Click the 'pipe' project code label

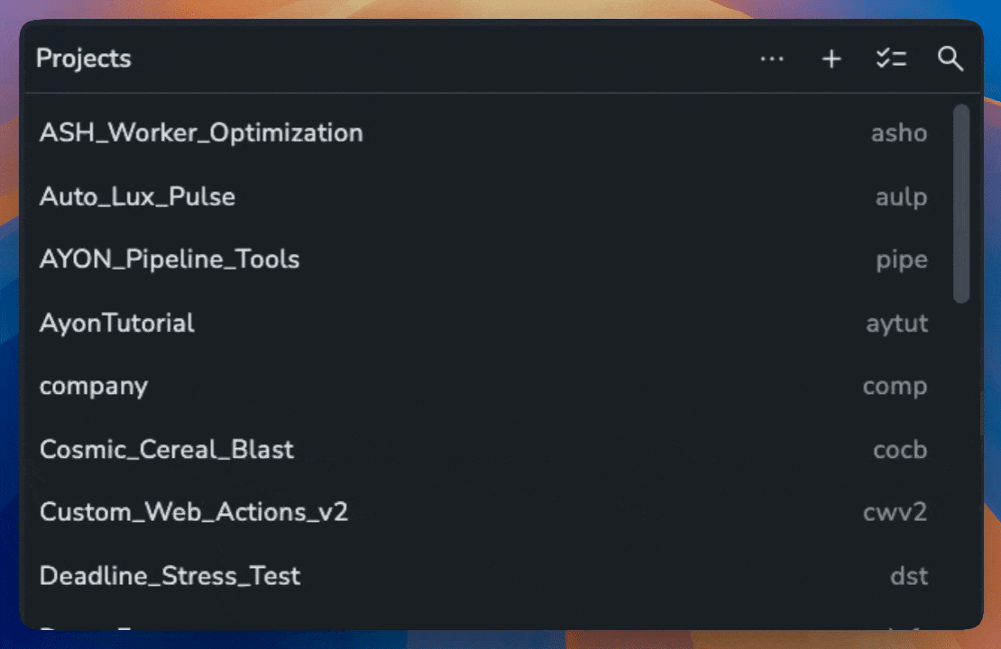902,261
